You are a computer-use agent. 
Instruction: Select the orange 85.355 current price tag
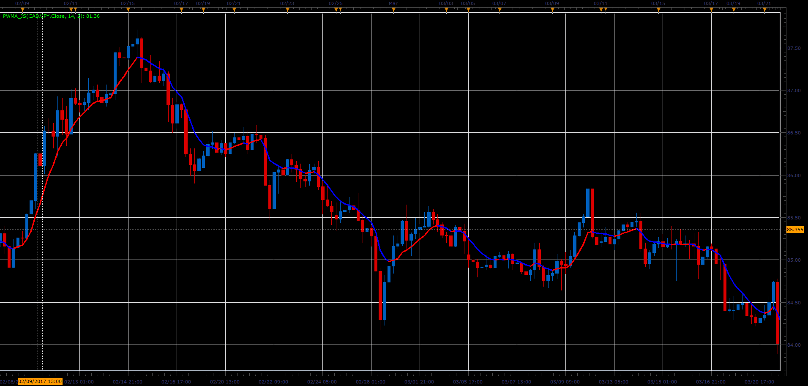[794, 230]
